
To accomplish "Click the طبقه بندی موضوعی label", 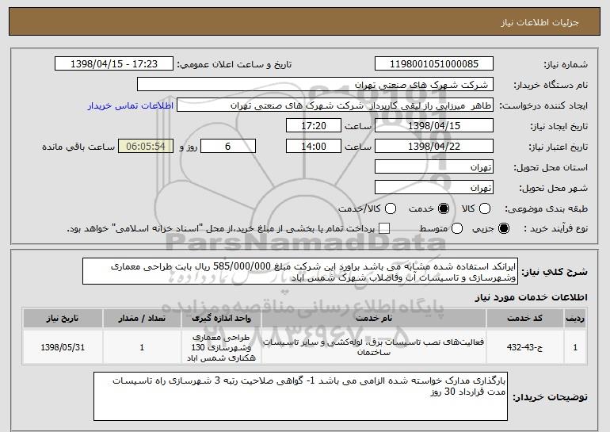I will click(546, 209).
